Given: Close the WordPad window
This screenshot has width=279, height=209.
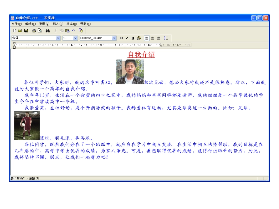Looking at the screenshot, I should coord(266,18).
